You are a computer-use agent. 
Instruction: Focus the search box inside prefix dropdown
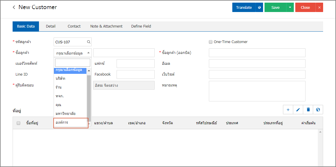pos(73,63)
